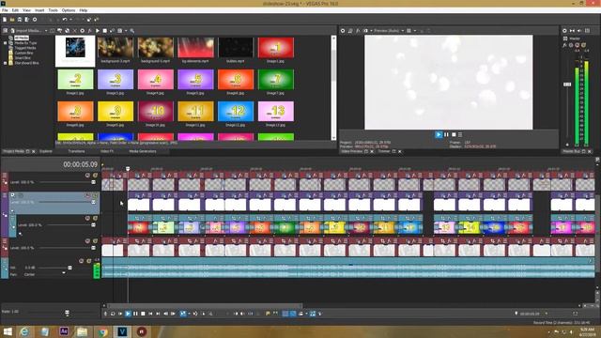This screenshot has height=338, width=601.
Task: Toggle solo on the first video track
Action: click(x=95, y=176)
